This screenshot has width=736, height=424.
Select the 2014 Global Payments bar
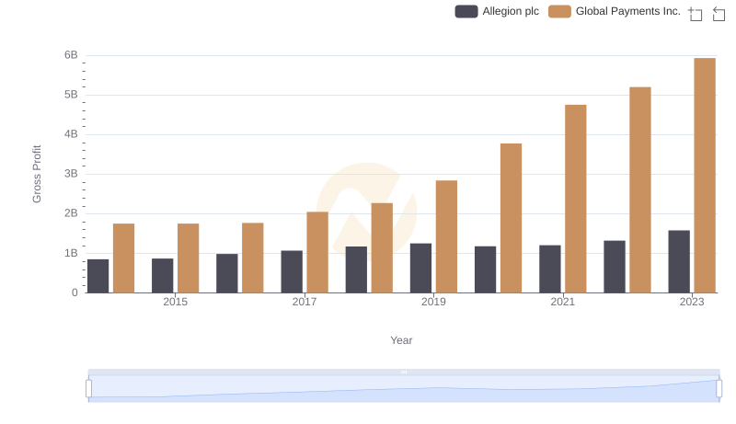click(123, 258)
